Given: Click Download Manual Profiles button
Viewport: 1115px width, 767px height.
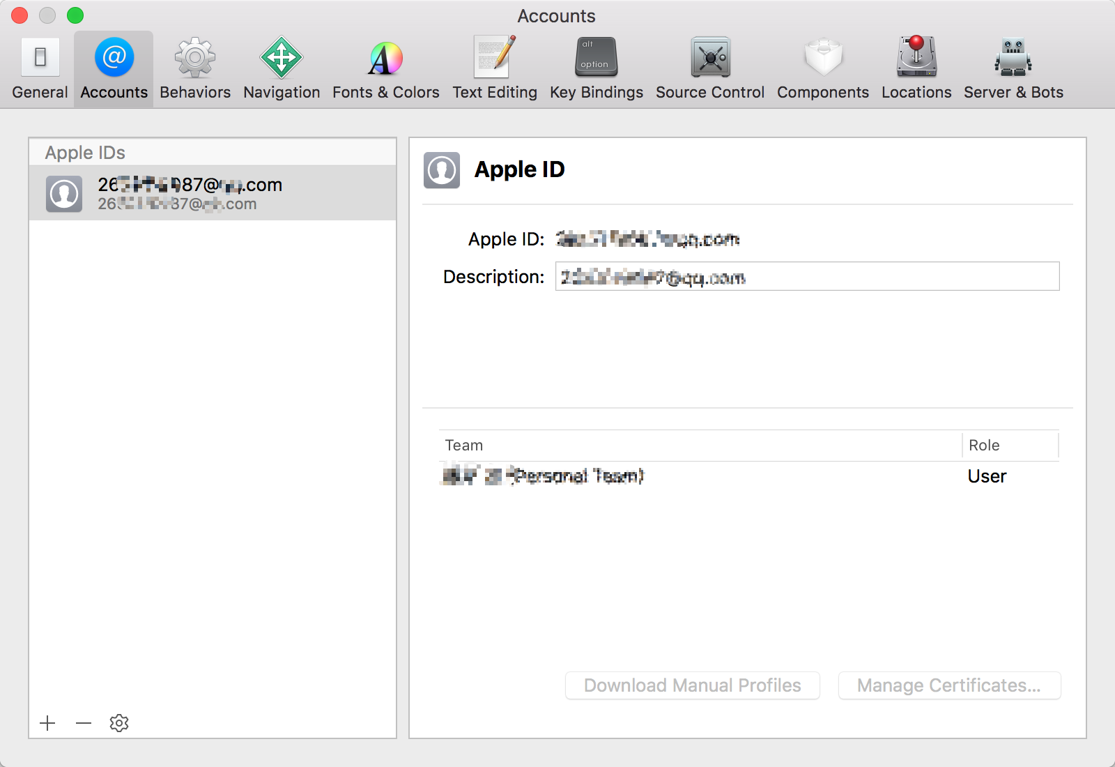Looking at the screenshot, I should click(x=692, y=685).
